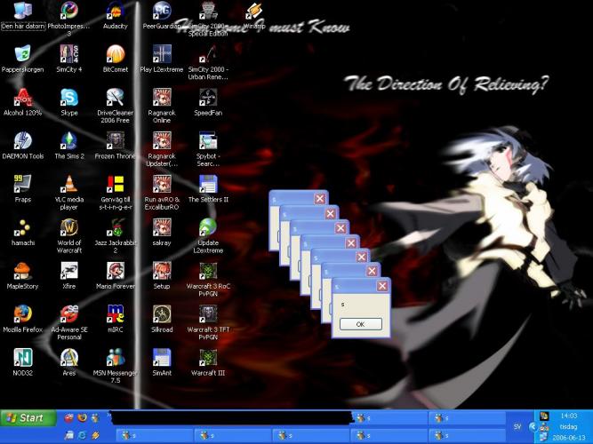
Task: Open the Papperskorgen recycle bin
Action: click(x=23, y=54)
